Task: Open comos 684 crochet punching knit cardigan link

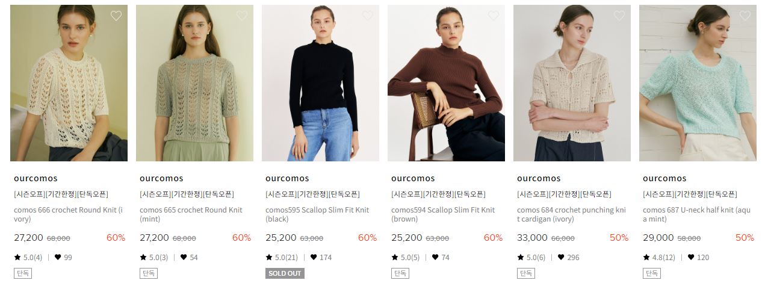Action: click(x=571, y=214)
